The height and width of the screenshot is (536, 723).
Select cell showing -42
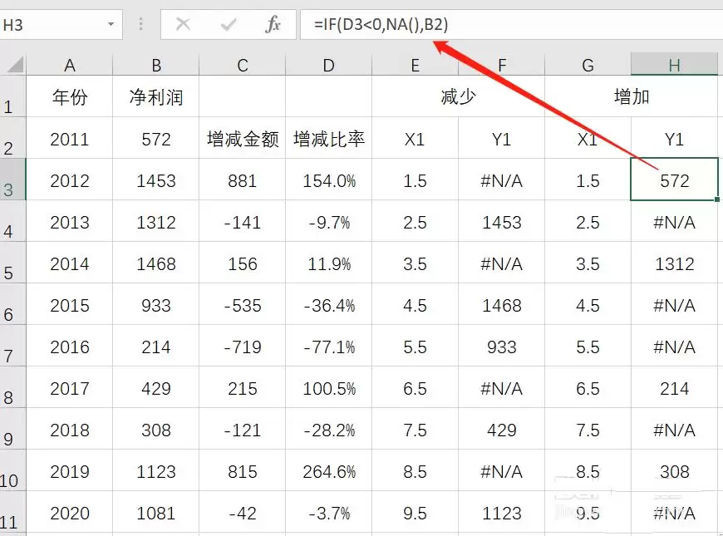[242, 513]
